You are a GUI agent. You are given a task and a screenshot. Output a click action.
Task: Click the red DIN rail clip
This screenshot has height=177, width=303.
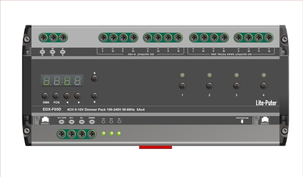(156, 147)
